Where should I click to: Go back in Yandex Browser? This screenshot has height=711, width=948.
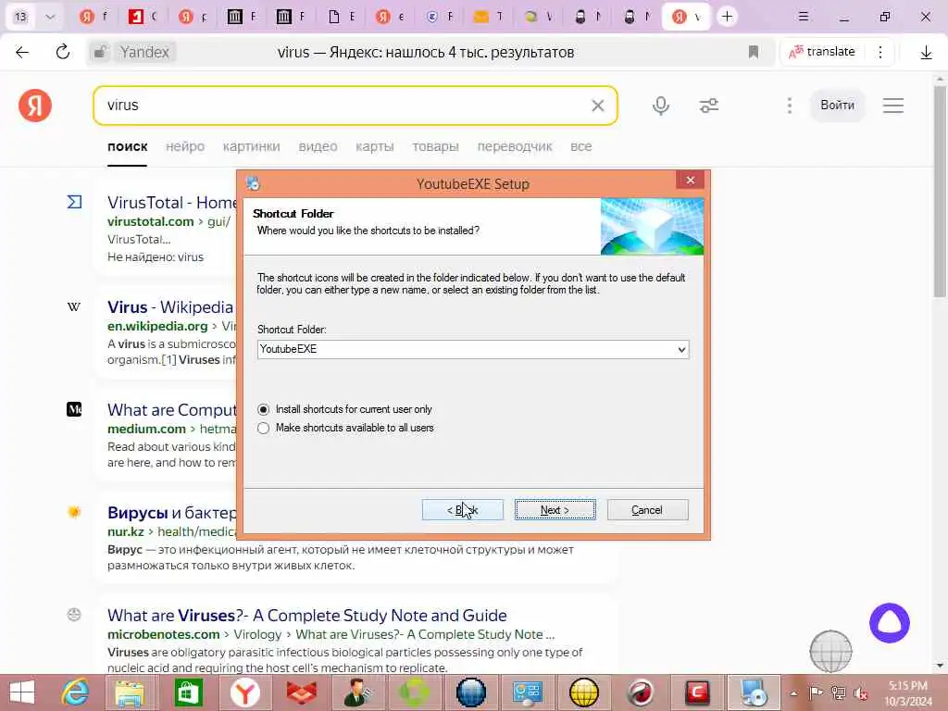click(x=22, y=52)
